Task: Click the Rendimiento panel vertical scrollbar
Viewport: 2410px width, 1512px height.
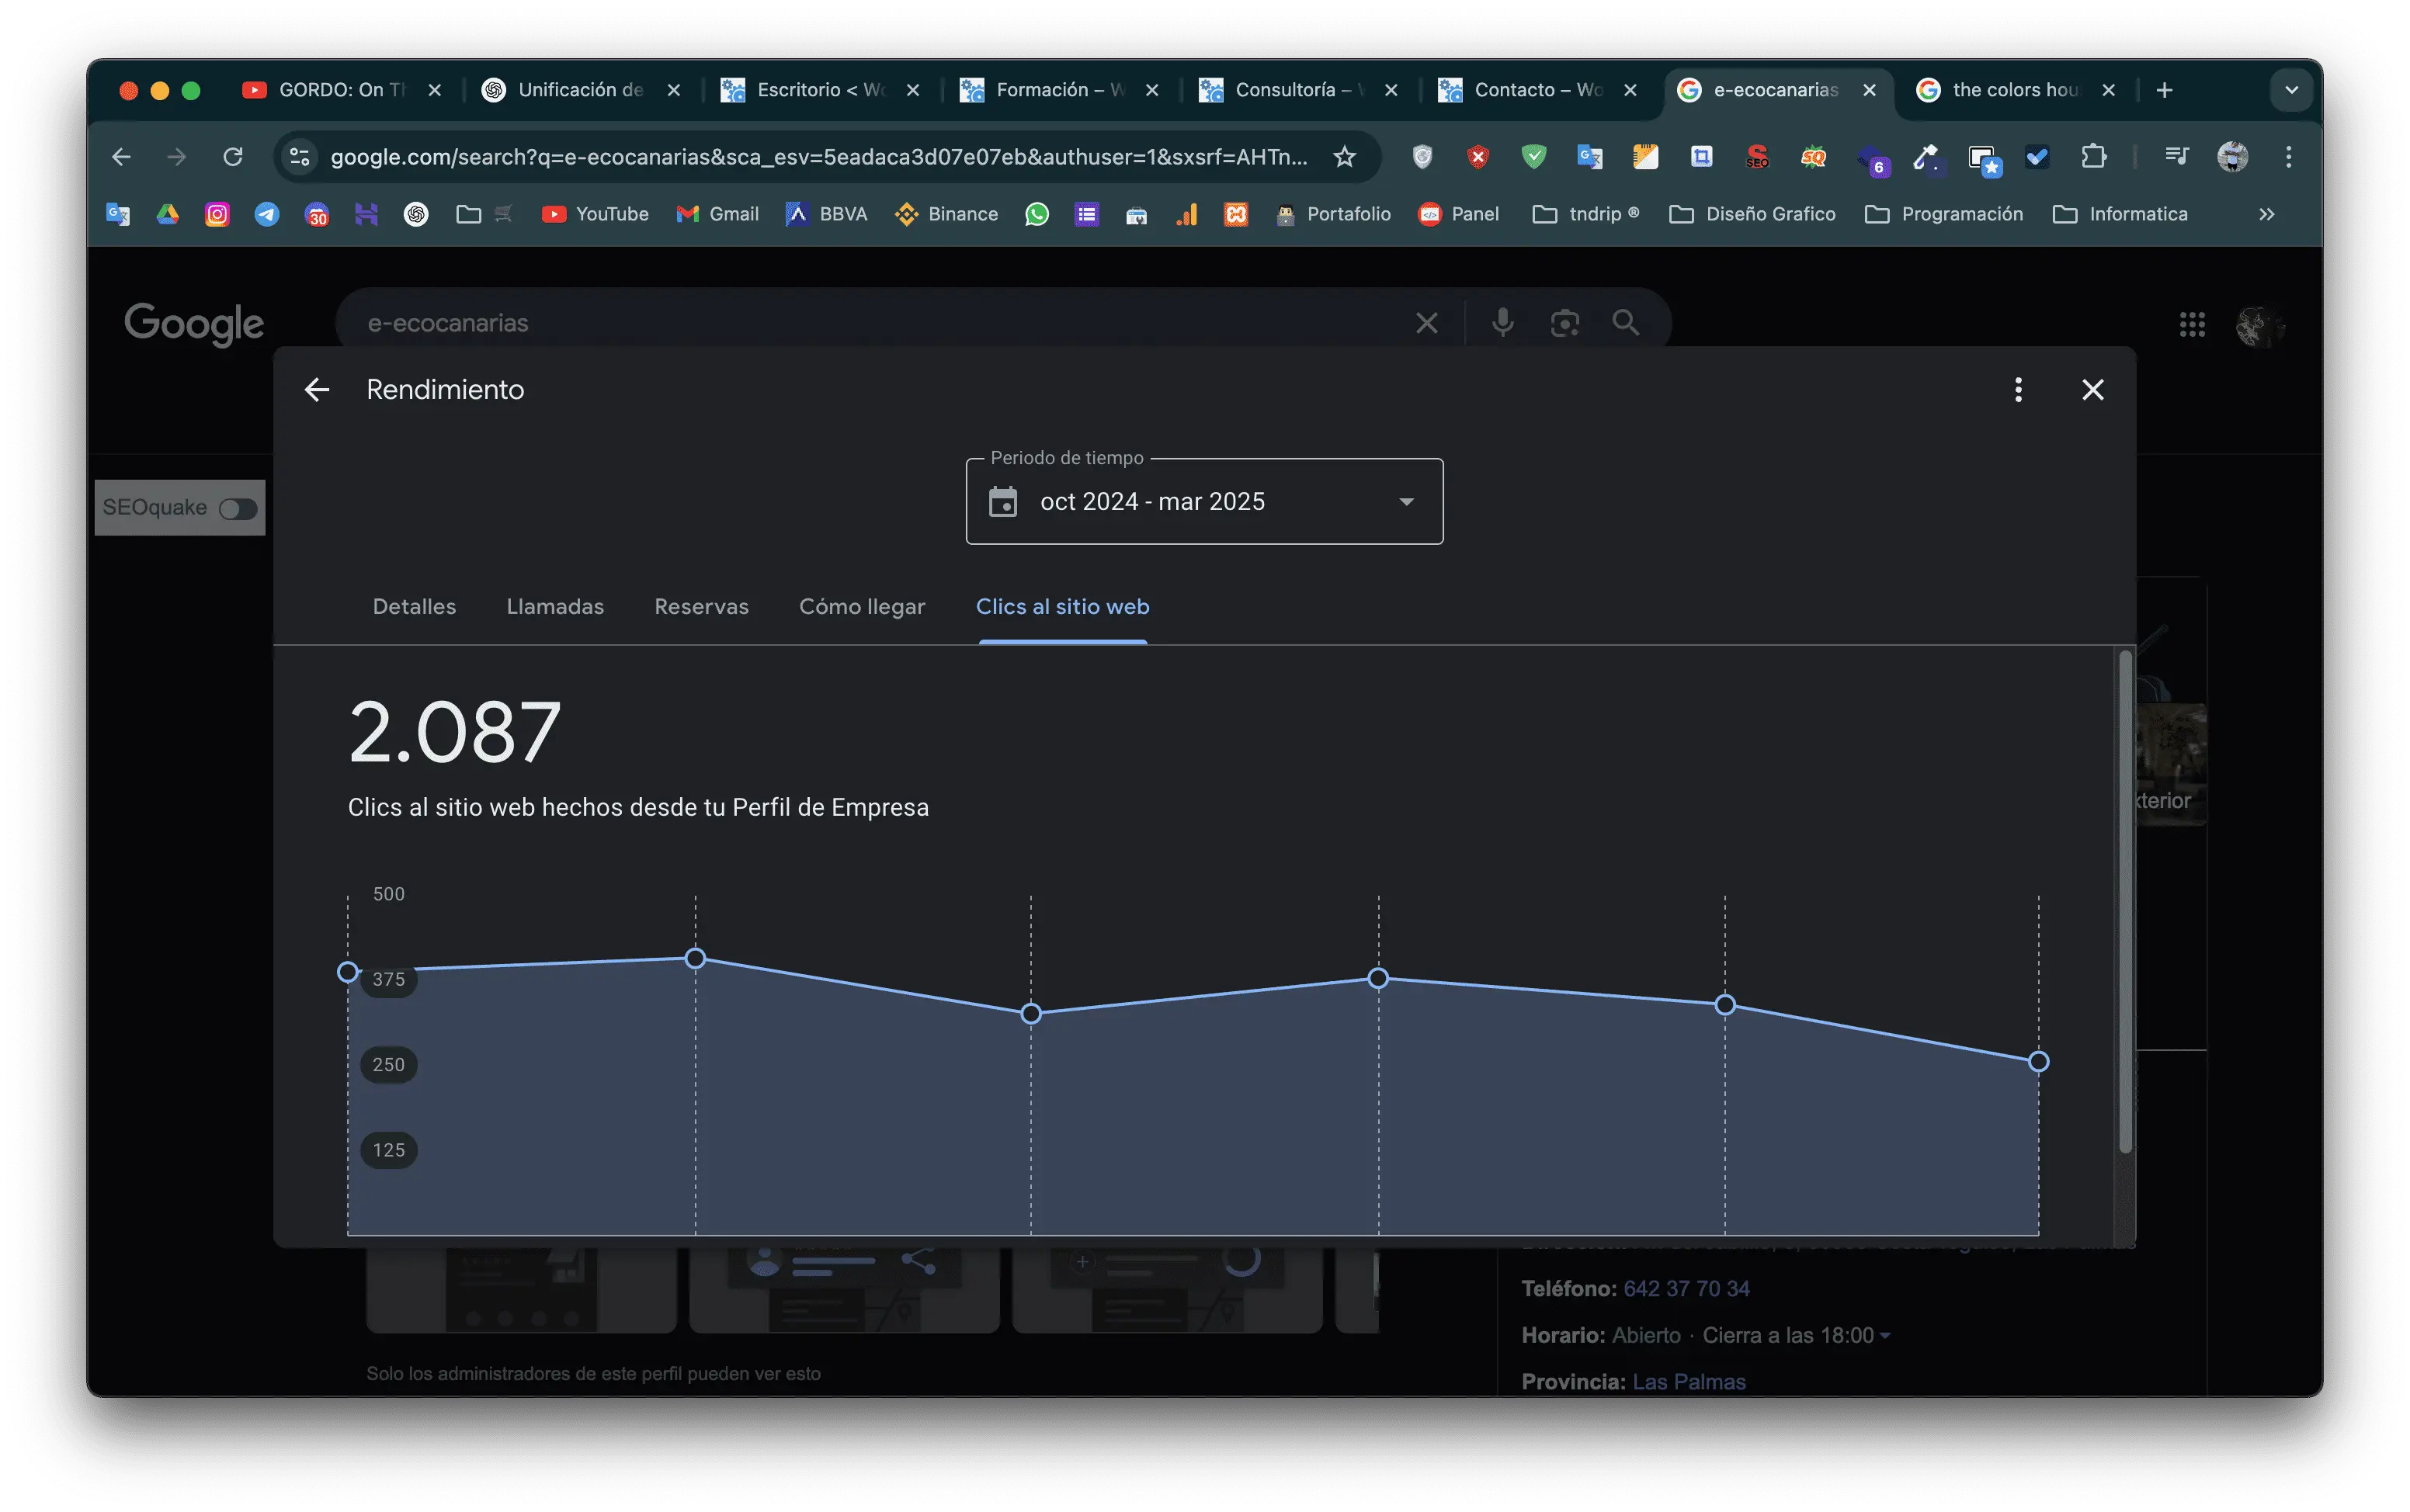Action: pyautogui.click(x=2125, y=900)
